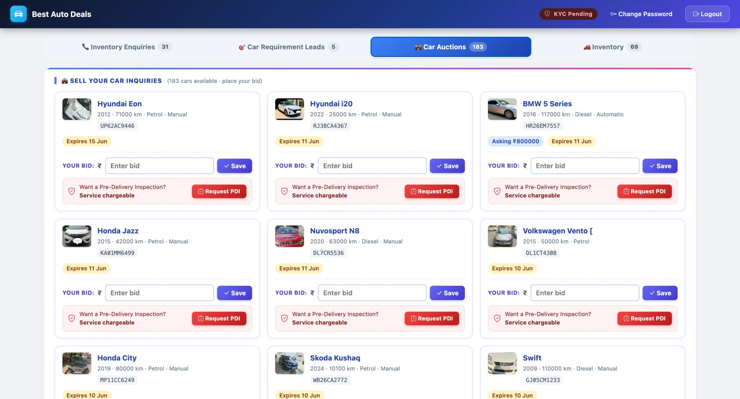Request PDI for the Honda Jazz
The image size is (740, 399).
click(x=219, y=319)
